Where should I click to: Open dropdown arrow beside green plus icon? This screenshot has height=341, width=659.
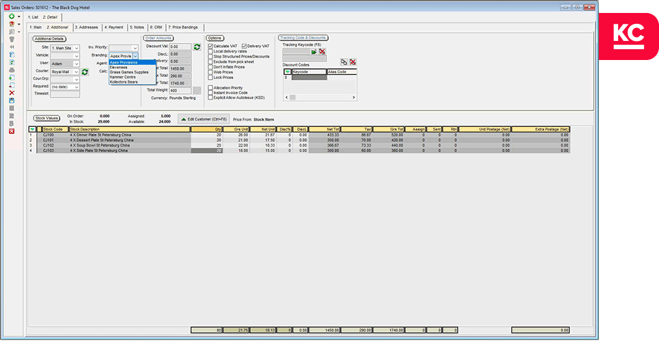coord(19,16)
